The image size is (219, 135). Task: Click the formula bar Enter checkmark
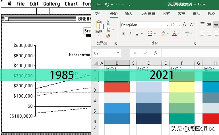pyautogui.click(x=145, y=53)
